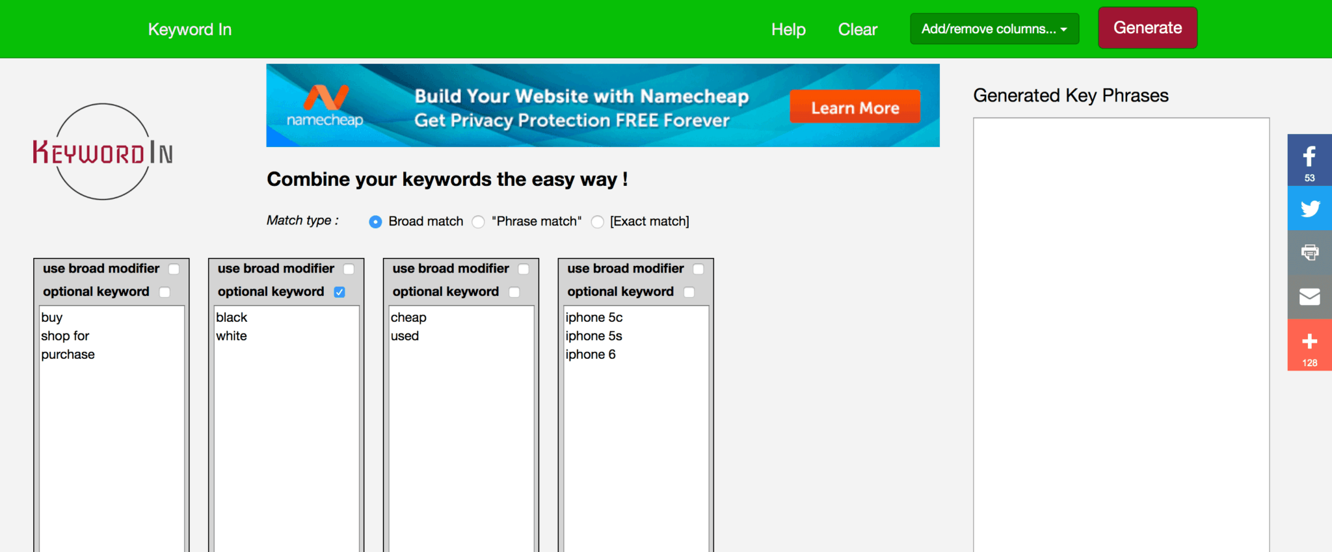Enable broad modifier for cheap/used column
Image resolution: width=1332 pixels, height=552 pixels.
tap(524, 269)
